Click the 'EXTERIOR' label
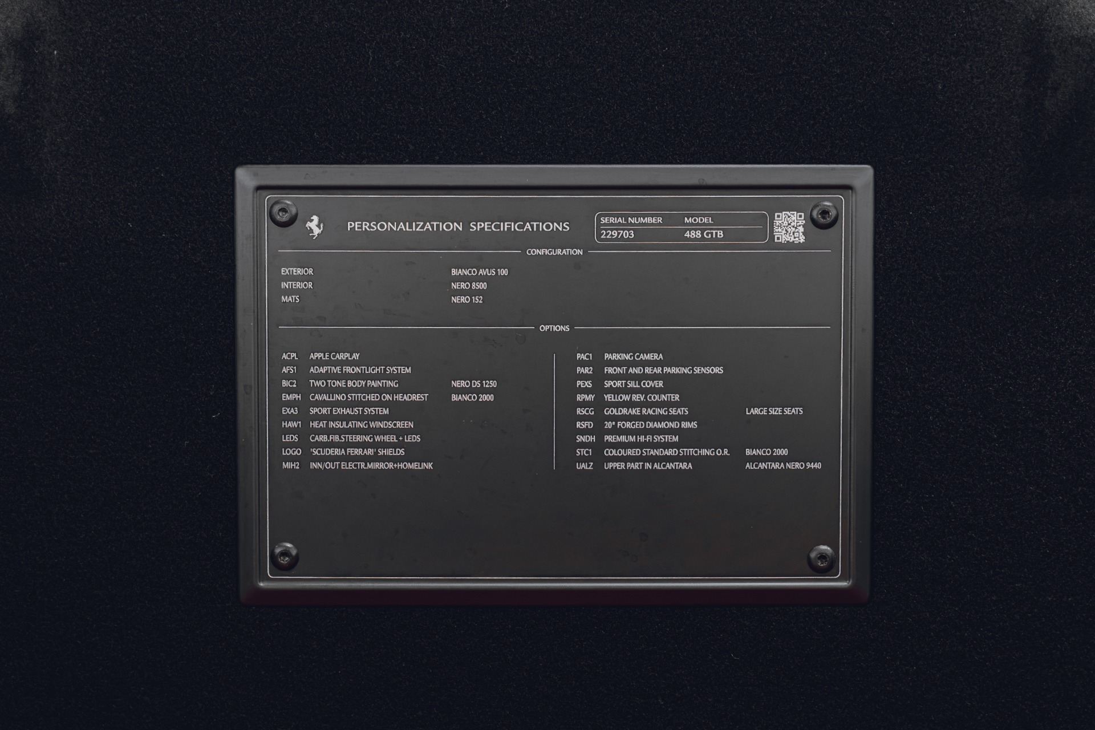 point(297,271)
